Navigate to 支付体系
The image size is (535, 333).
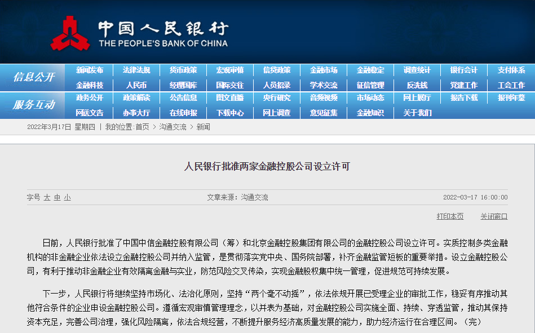[x=511, y=70]
